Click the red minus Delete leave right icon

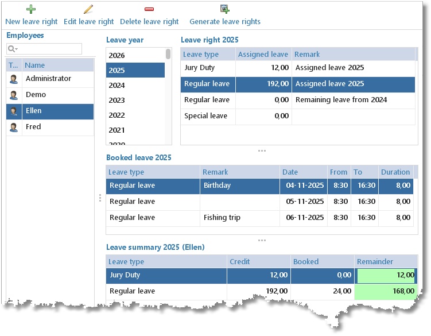coord(149,9)
